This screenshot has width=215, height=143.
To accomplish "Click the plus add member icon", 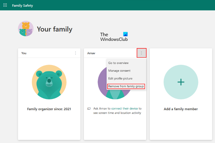I will [x=181, y=82].
